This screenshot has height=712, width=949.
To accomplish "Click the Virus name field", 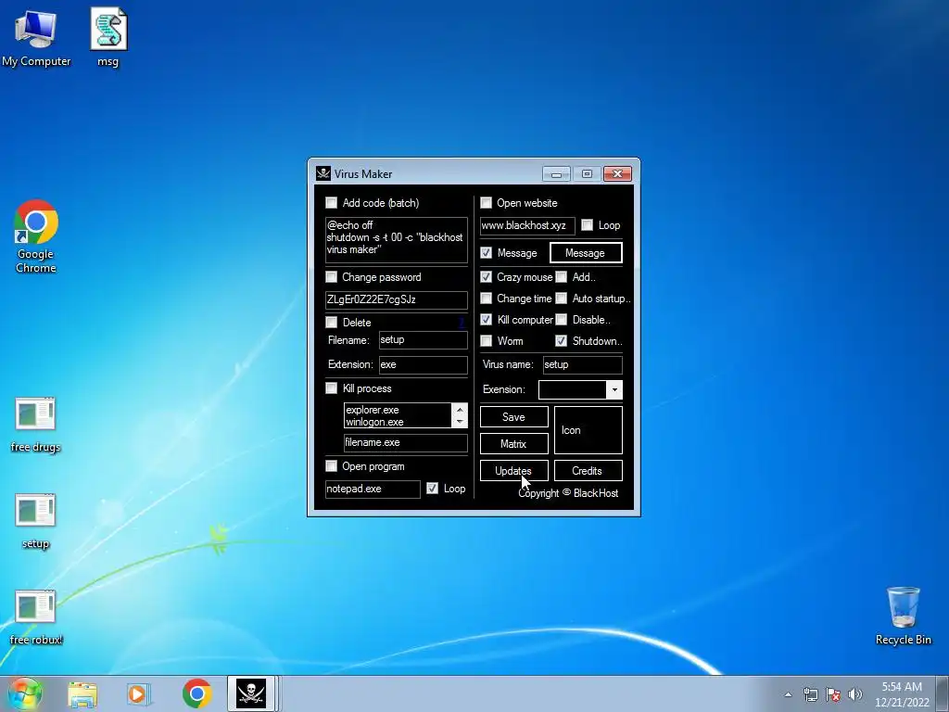I will [582, 364].
